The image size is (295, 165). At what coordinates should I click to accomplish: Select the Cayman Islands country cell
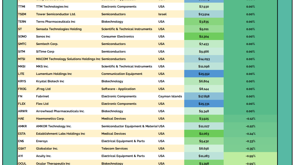tap(170, 96)
